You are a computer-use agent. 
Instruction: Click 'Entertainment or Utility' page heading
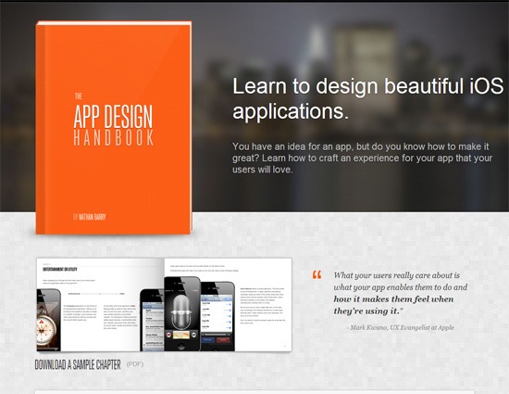click(60, 269)
